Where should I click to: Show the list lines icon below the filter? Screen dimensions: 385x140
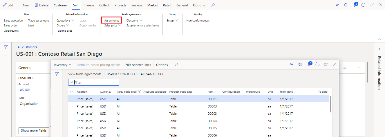click(x=6, y=56)
